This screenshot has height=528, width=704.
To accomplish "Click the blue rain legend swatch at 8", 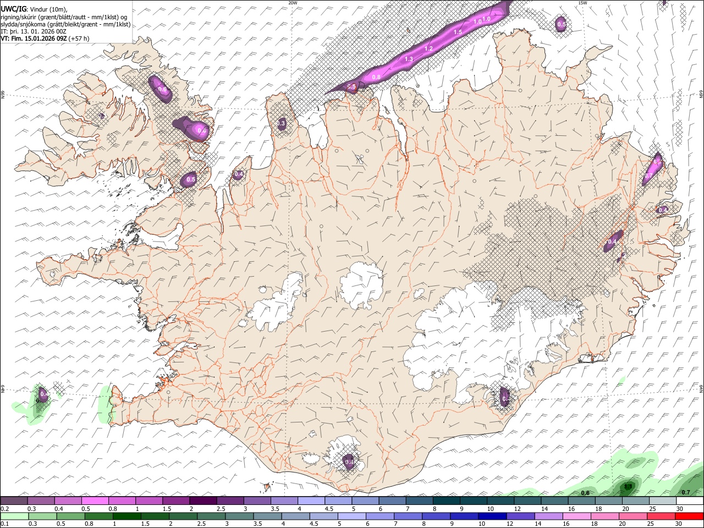I will [x=436, y=516].
